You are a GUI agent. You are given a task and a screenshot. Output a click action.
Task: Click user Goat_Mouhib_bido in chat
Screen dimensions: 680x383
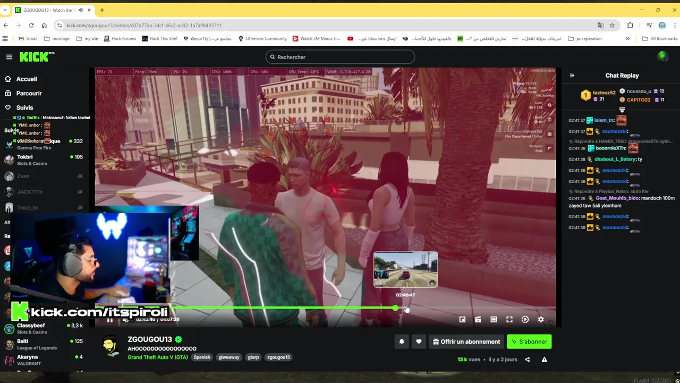617,198
